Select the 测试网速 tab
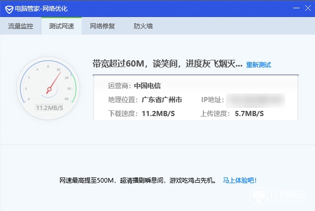The image size is (315, 211). [x=62, y=26]
